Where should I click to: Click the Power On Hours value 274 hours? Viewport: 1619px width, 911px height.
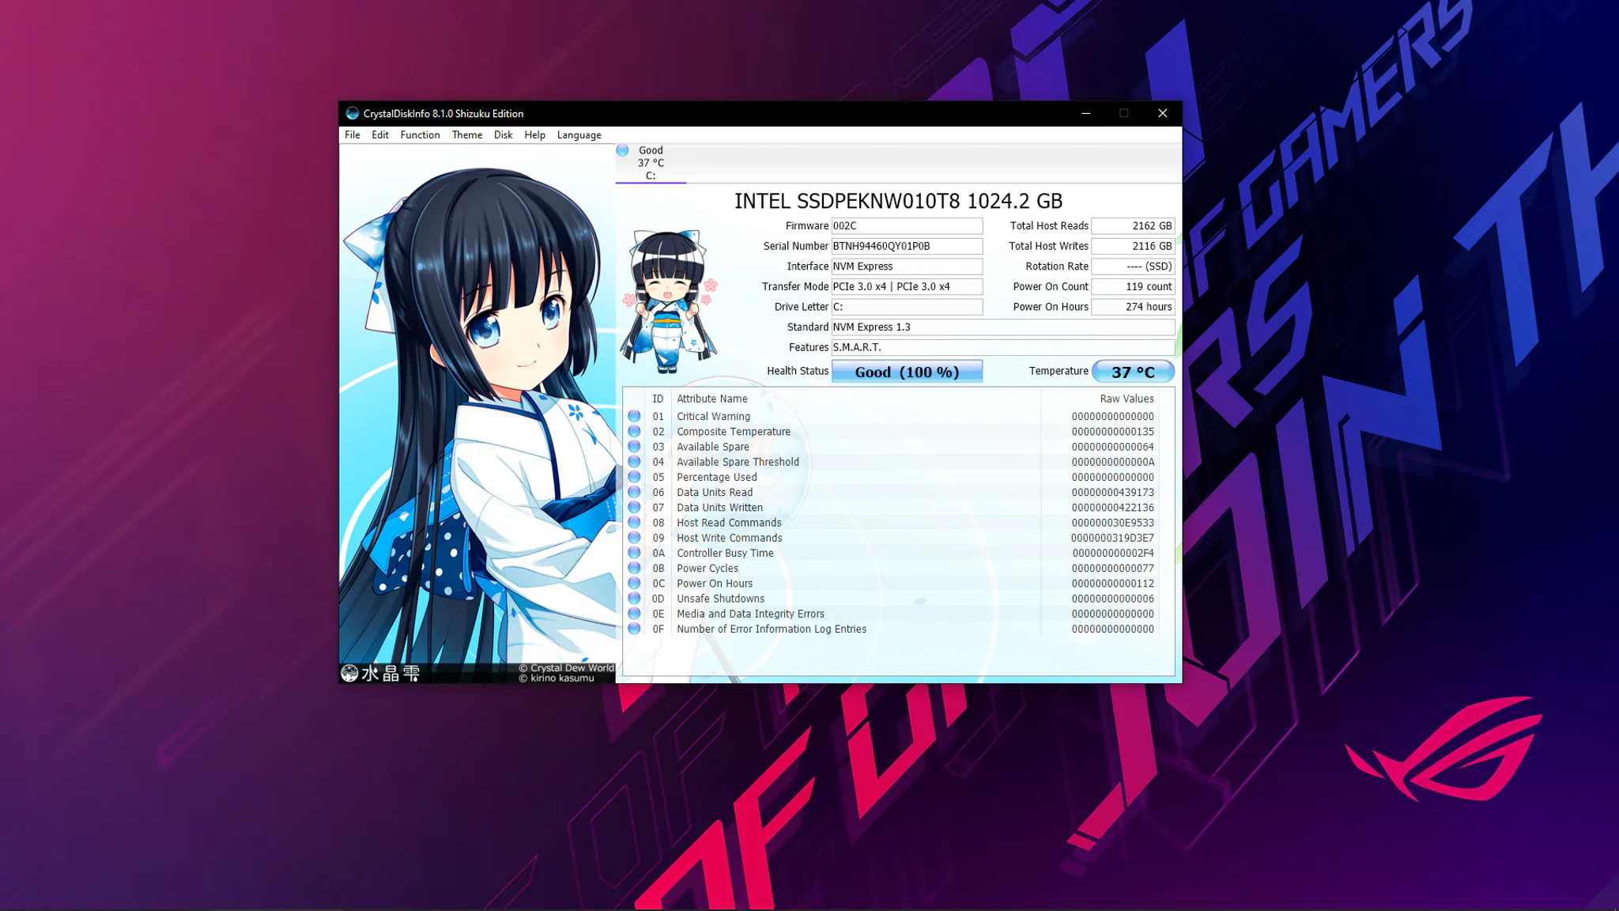point(1133,307)
